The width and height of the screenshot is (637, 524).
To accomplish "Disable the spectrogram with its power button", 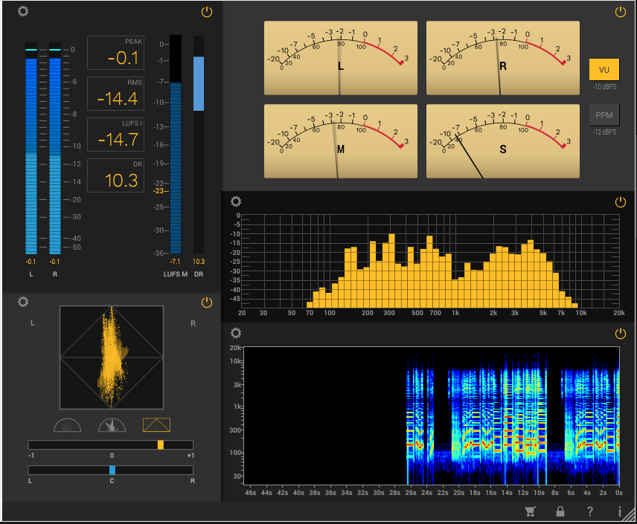I will click(x=621, y=334).
